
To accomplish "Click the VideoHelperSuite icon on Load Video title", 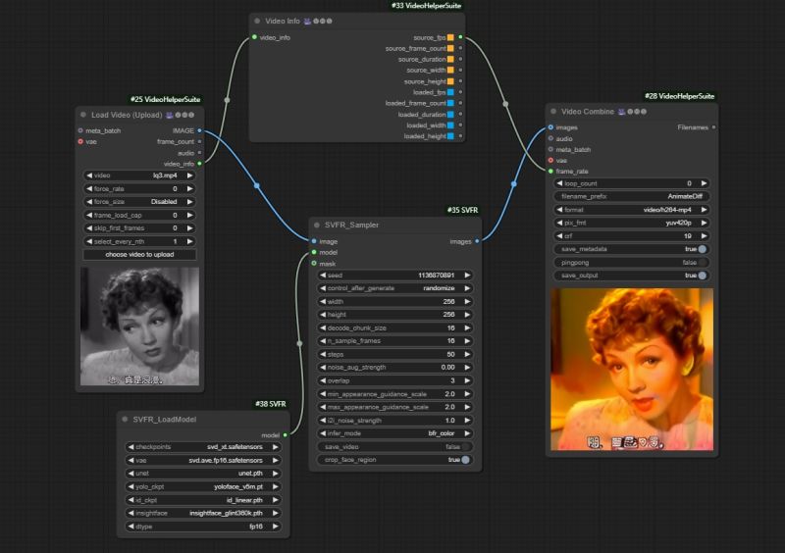I will click(x=169, y=115).
